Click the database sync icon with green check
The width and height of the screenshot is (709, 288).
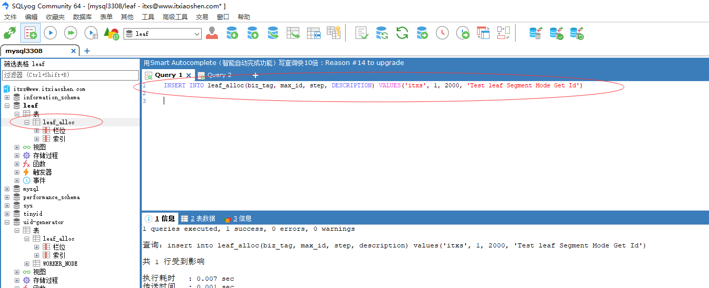[x=556, y=33]
